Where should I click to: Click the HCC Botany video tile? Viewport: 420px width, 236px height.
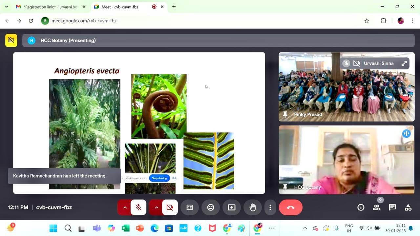[x=346, y=160]
